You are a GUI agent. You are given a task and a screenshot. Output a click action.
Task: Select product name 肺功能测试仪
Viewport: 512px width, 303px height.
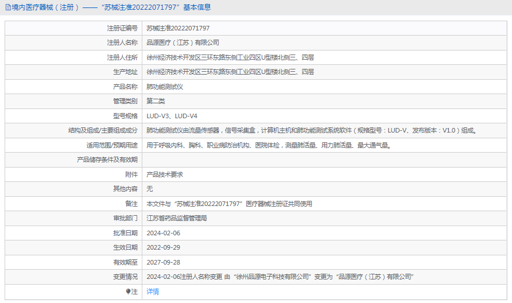tap(165, 87)
